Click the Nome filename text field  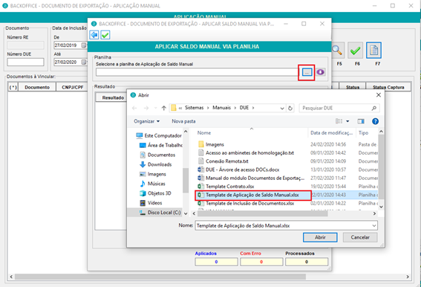point(283,226)
